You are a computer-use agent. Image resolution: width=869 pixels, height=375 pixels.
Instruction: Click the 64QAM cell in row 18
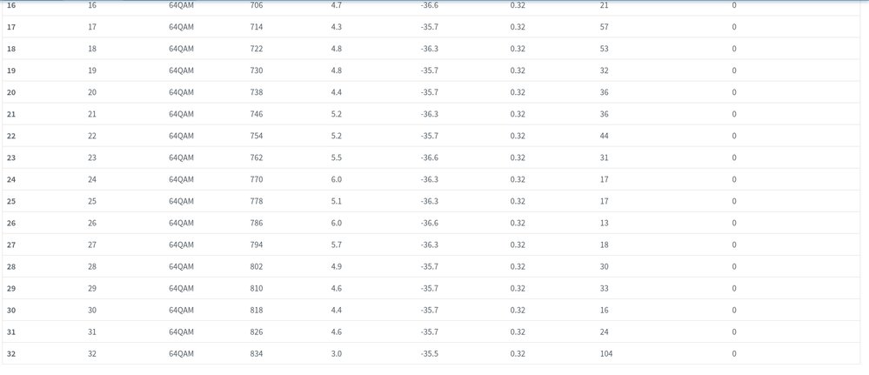click(181, 49)
